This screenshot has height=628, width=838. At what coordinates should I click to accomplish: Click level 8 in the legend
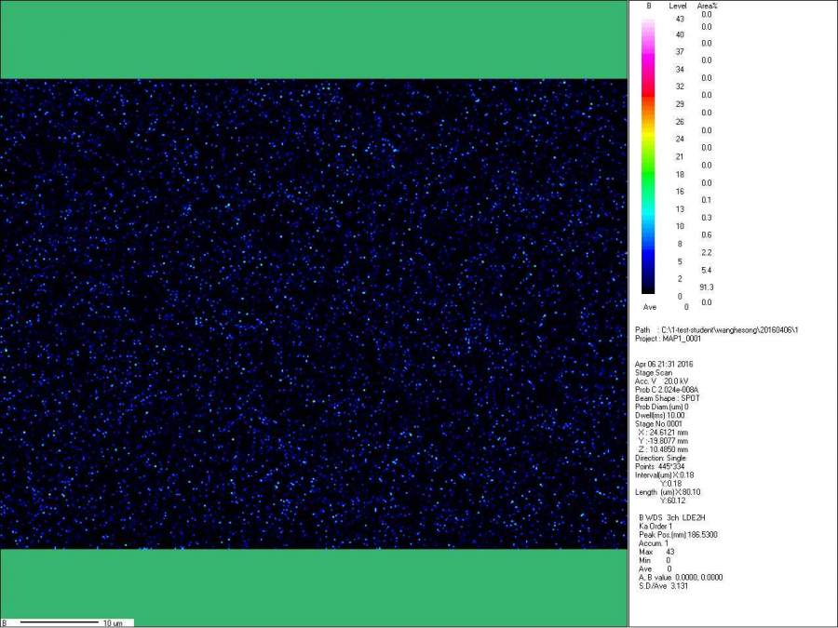(x=680, y=244)
